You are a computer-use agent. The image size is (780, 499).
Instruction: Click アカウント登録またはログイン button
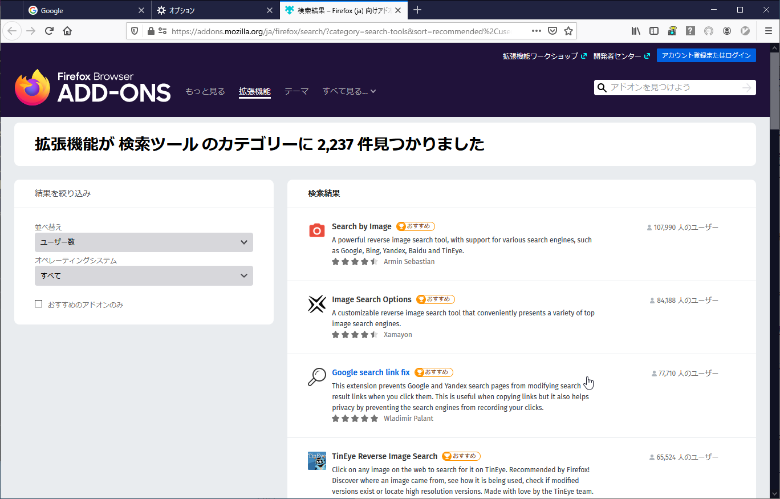click(706, 55)
